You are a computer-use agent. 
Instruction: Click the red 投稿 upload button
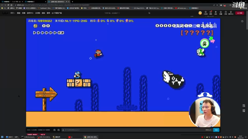(240, 13)
